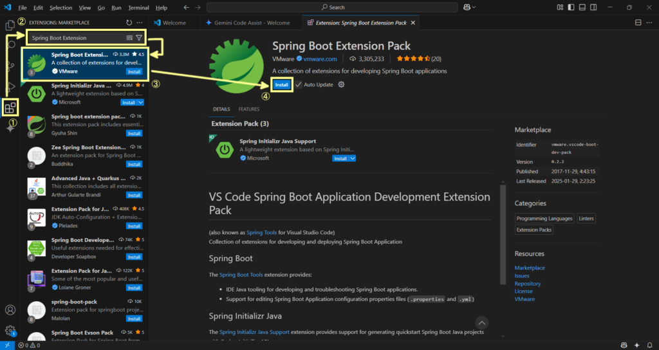Image resolution: width=659 pixels, height=350 pixels.
Task: Click the VS Code logo in title bar
Action: (7, 7)
